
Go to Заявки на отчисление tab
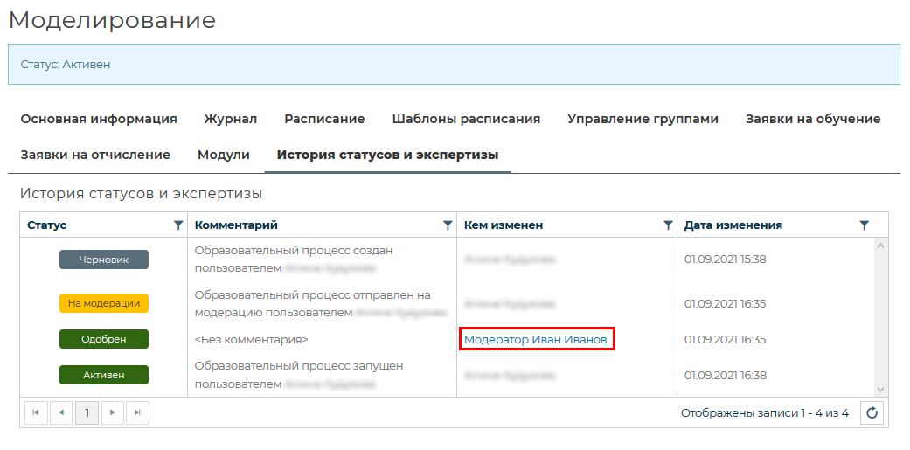[x=95, y=155]
